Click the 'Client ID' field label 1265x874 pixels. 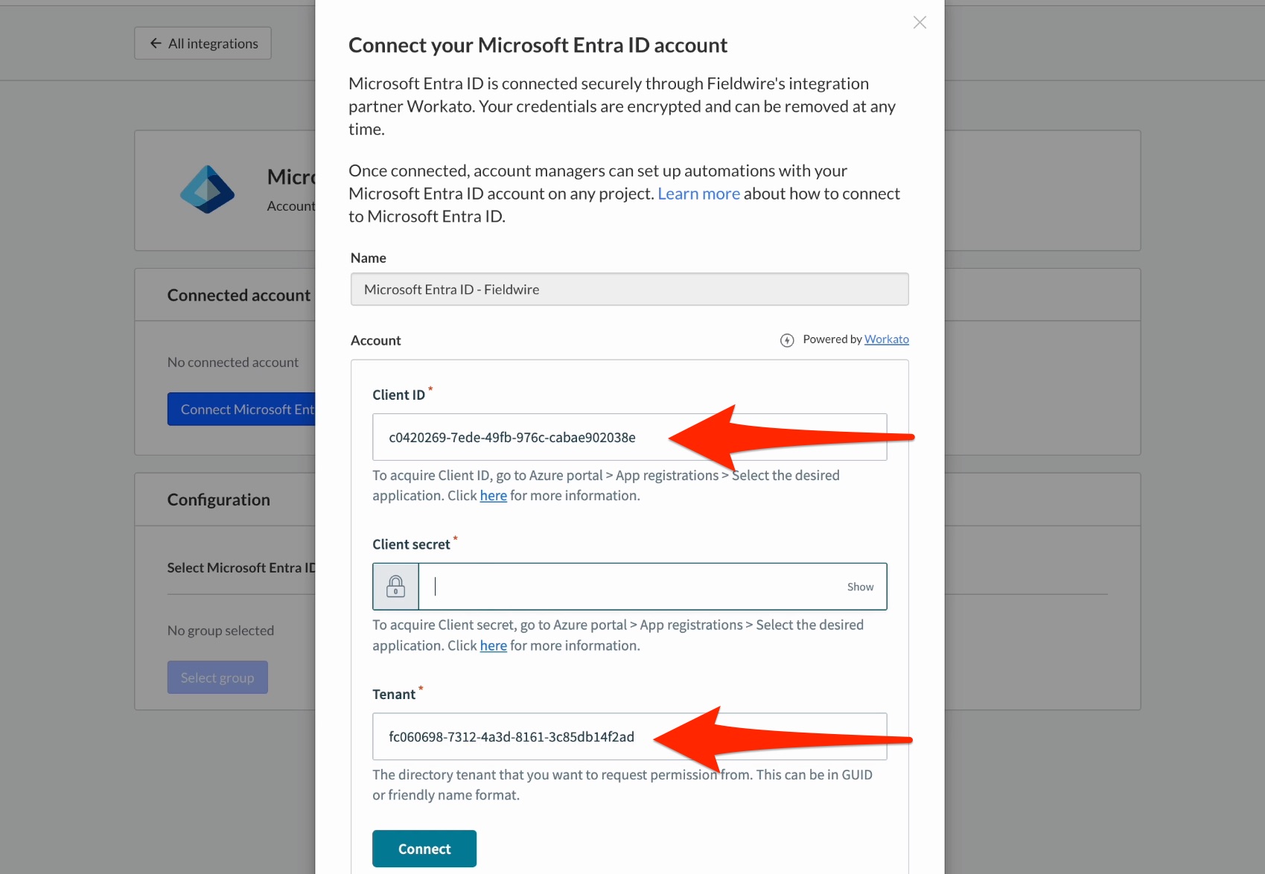(x=398, y=395)
